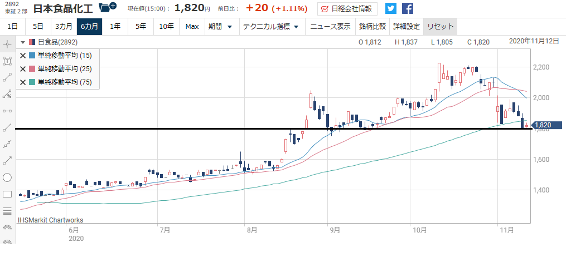Click the 9月 date axis label
566x257 pixels.
click(335, 230)
